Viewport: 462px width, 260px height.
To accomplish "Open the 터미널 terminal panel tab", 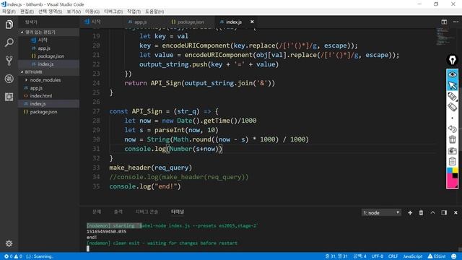I will pos(178,212).
